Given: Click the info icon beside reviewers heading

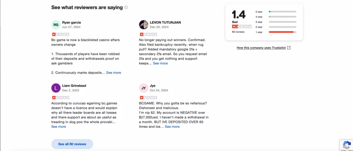Looking at the screenshot, I should pos(126,8).
